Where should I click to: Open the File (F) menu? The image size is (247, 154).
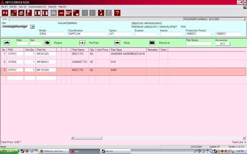4,7
